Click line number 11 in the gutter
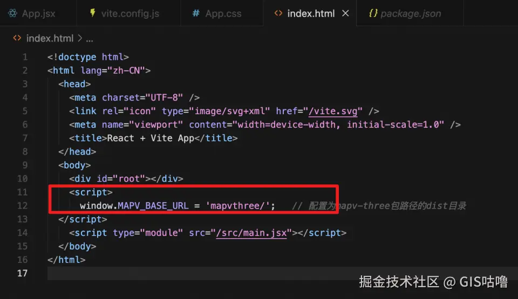Image resolution: width=518 pixels, height=299 pixels. pos(23,192)
